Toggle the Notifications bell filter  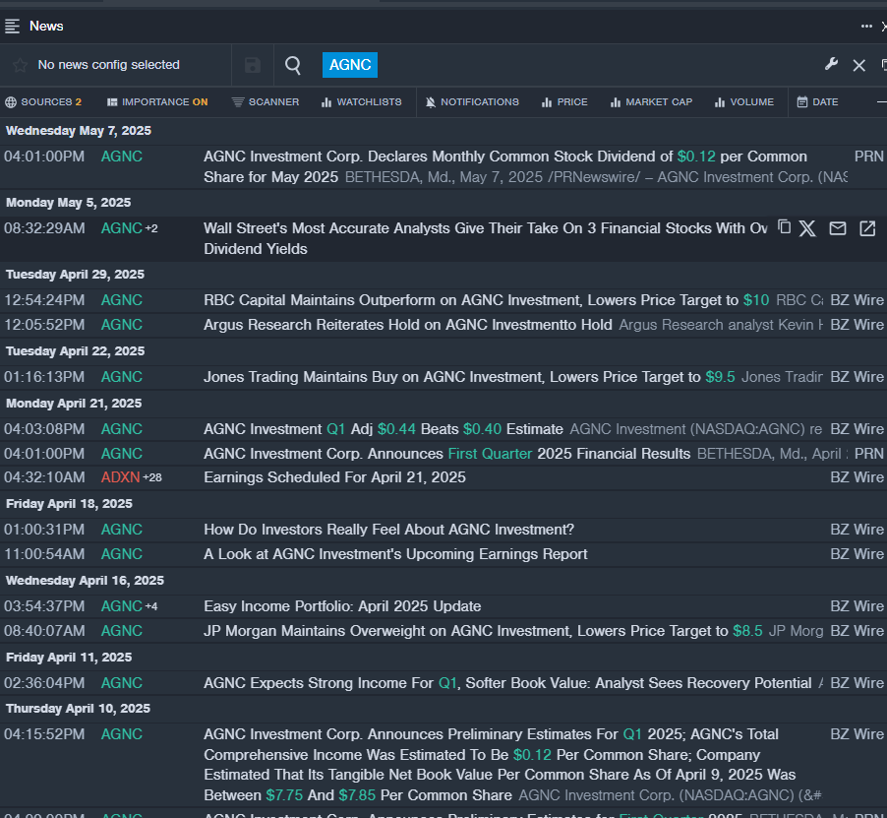(x=472, y=102)
